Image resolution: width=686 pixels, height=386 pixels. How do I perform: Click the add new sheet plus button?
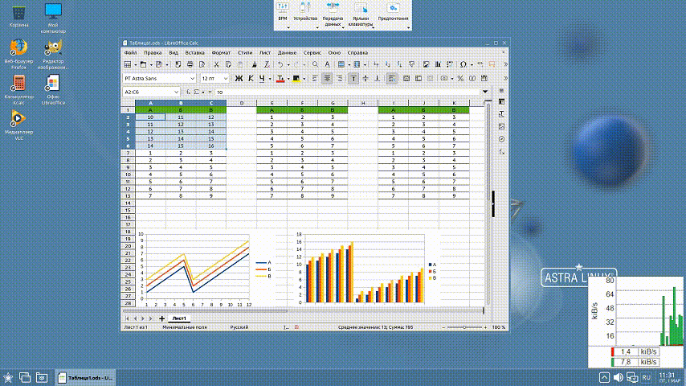[x=162, y=318]
